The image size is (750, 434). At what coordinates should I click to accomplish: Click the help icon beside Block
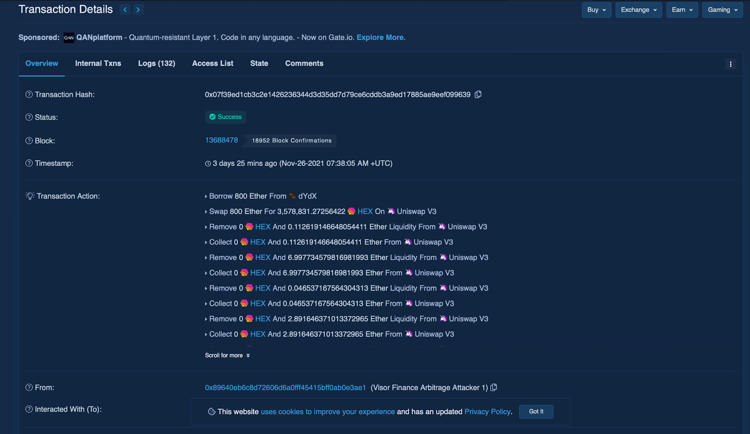click(x=29, y=141)
